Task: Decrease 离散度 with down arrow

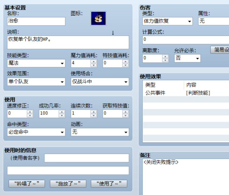Action: point(165,60)
